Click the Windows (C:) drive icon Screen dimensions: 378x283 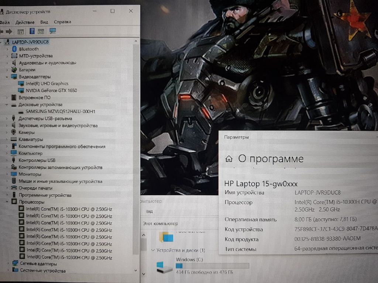coord(164,266)
